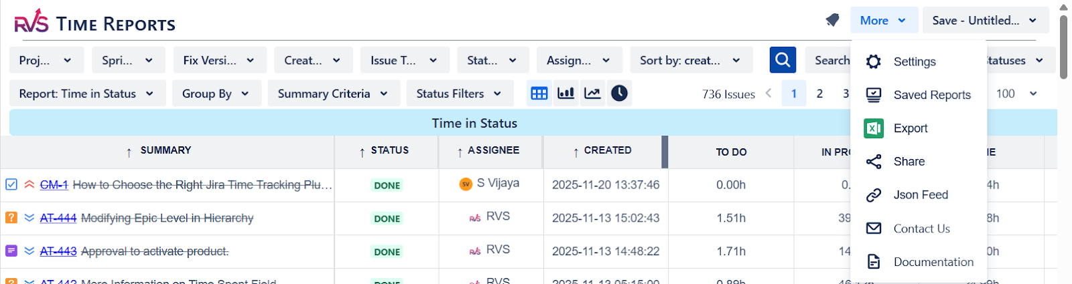
Task: Click the Excel Export icon
Action: [x=874, y=128]
